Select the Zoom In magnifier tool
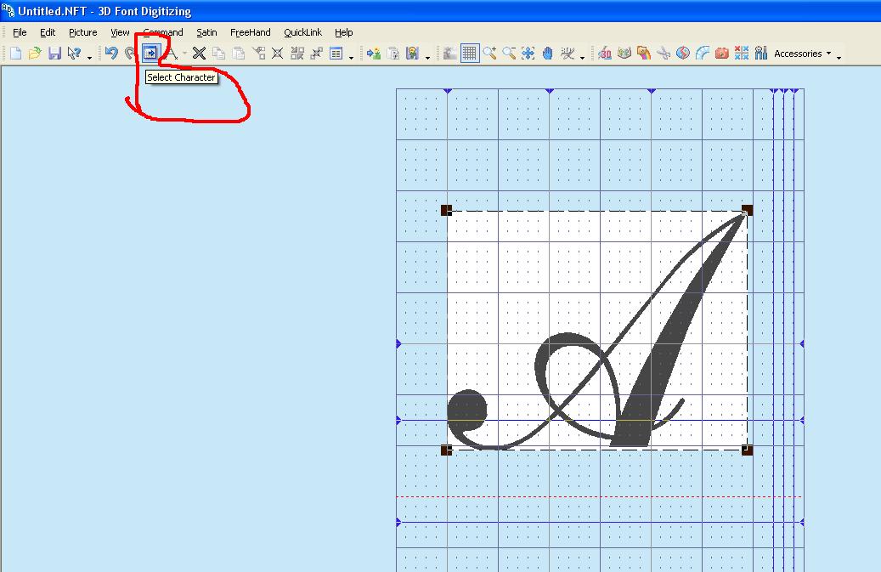This screenshot has height=572, width=881. [x=489, y=54]
